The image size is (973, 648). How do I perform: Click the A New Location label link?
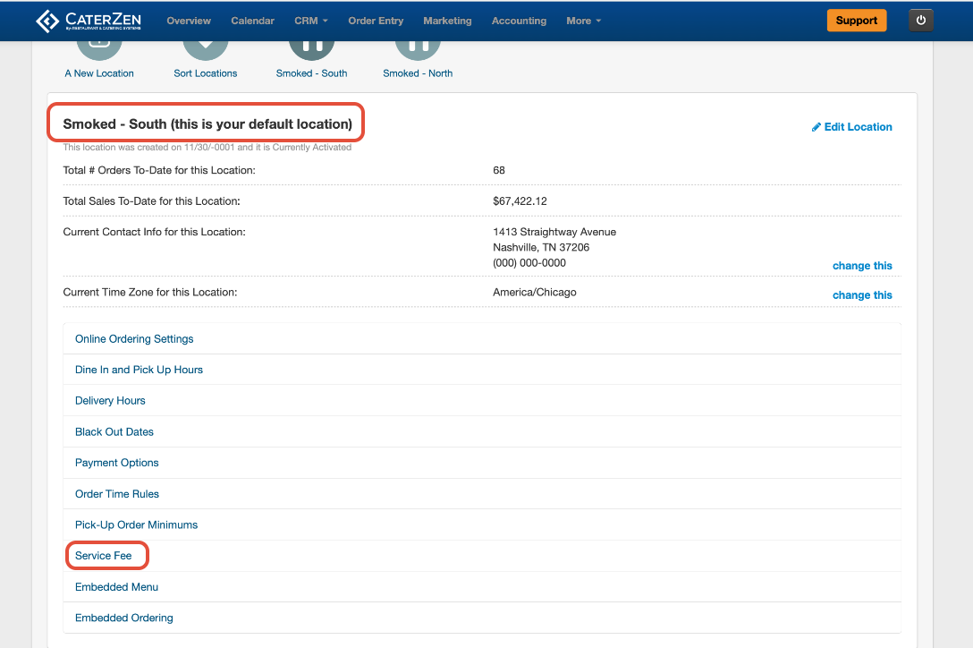pos(99,73)
